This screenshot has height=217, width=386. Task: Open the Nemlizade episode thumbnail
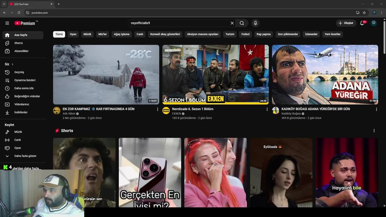pos(216,75)
